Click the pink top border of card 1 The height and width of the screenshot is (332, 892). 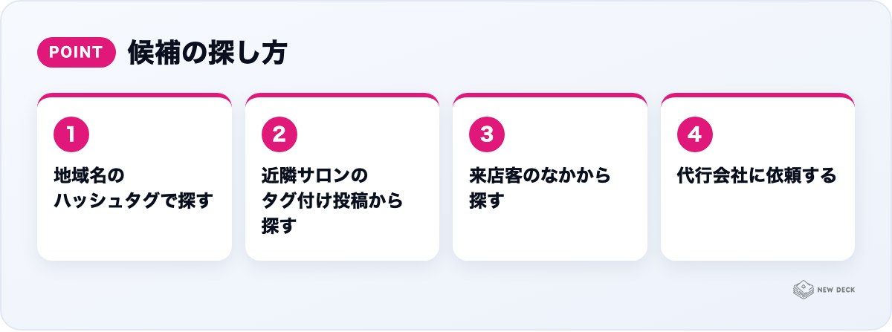(x=135, y=95)
